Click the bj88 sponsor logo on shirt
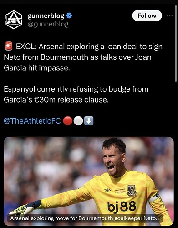The width and height of the screenshot is (178, 228). pyautogui.click(x=122, y=207)
